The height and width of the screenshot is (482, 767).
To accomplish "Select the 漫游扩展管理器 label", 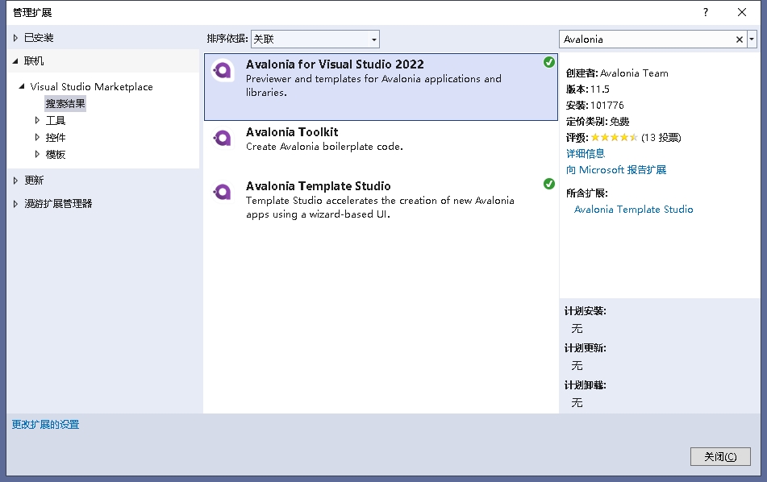I will coord(58,204).
